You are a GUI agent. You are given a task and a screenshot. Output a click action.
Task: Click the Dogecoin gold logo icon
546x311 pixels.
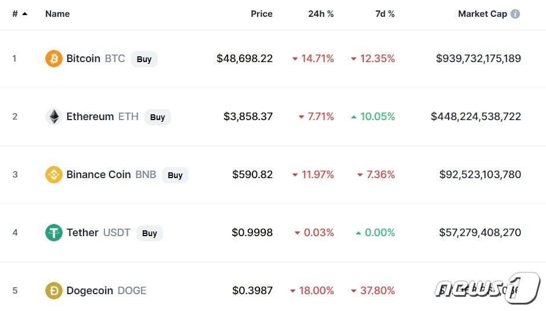point(53,291)
